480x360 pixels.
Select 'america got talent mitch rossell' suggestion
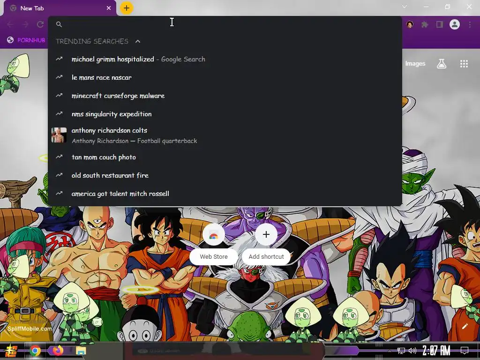225,194
